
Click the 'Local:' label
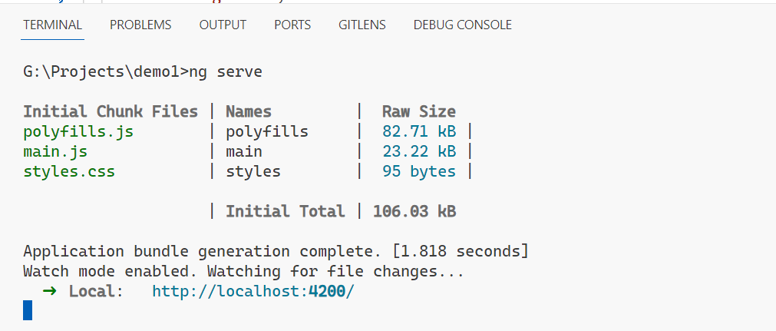[x=97, y=291]
